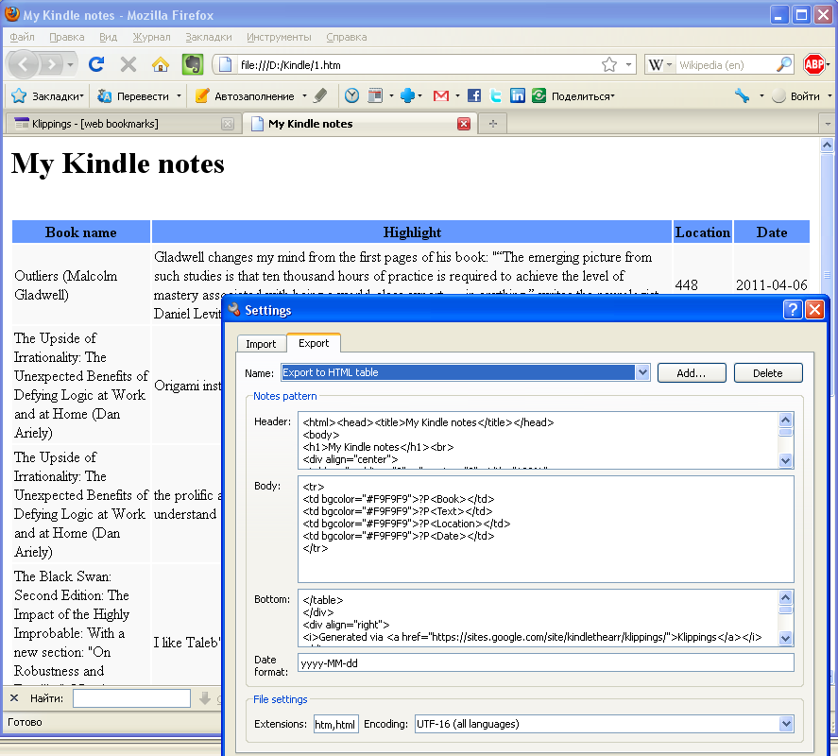The height and width of the screenshot is (756, 838).
Task: Open the Закладки menu in menu bar
Action: click(x=209, y=37)
